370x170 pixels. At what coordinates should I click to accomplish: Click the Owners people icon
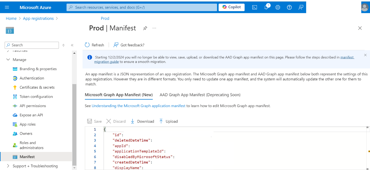click(x=15, y=134)
